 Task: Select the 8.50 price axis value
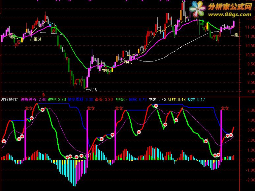point(251,83)
